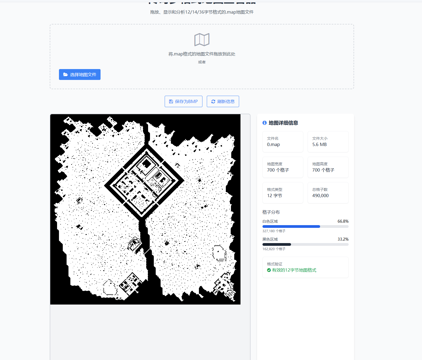Open the 选择地图文件 file chooser
This screenshot has height=360, width=422.
click(x=80, y=75)
